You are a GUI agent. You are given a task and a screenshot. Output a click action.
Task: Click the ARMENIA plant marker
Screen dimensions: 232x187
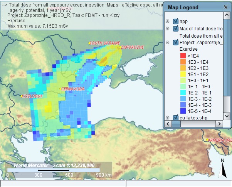(x=207, y=140)
